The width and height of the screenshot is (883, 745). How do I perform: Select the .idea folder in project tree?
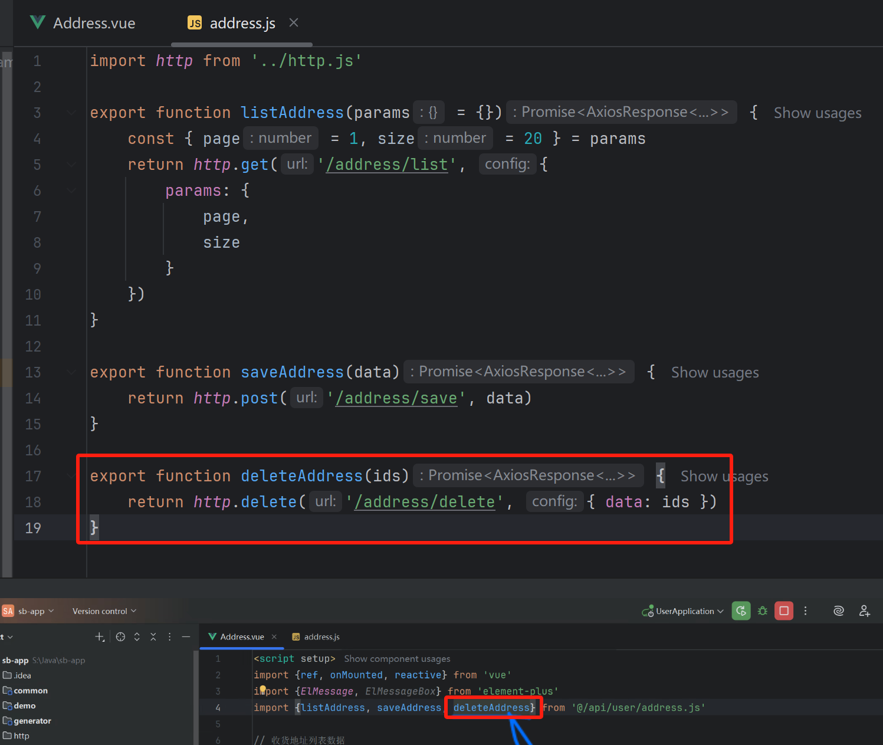point(17,675)
